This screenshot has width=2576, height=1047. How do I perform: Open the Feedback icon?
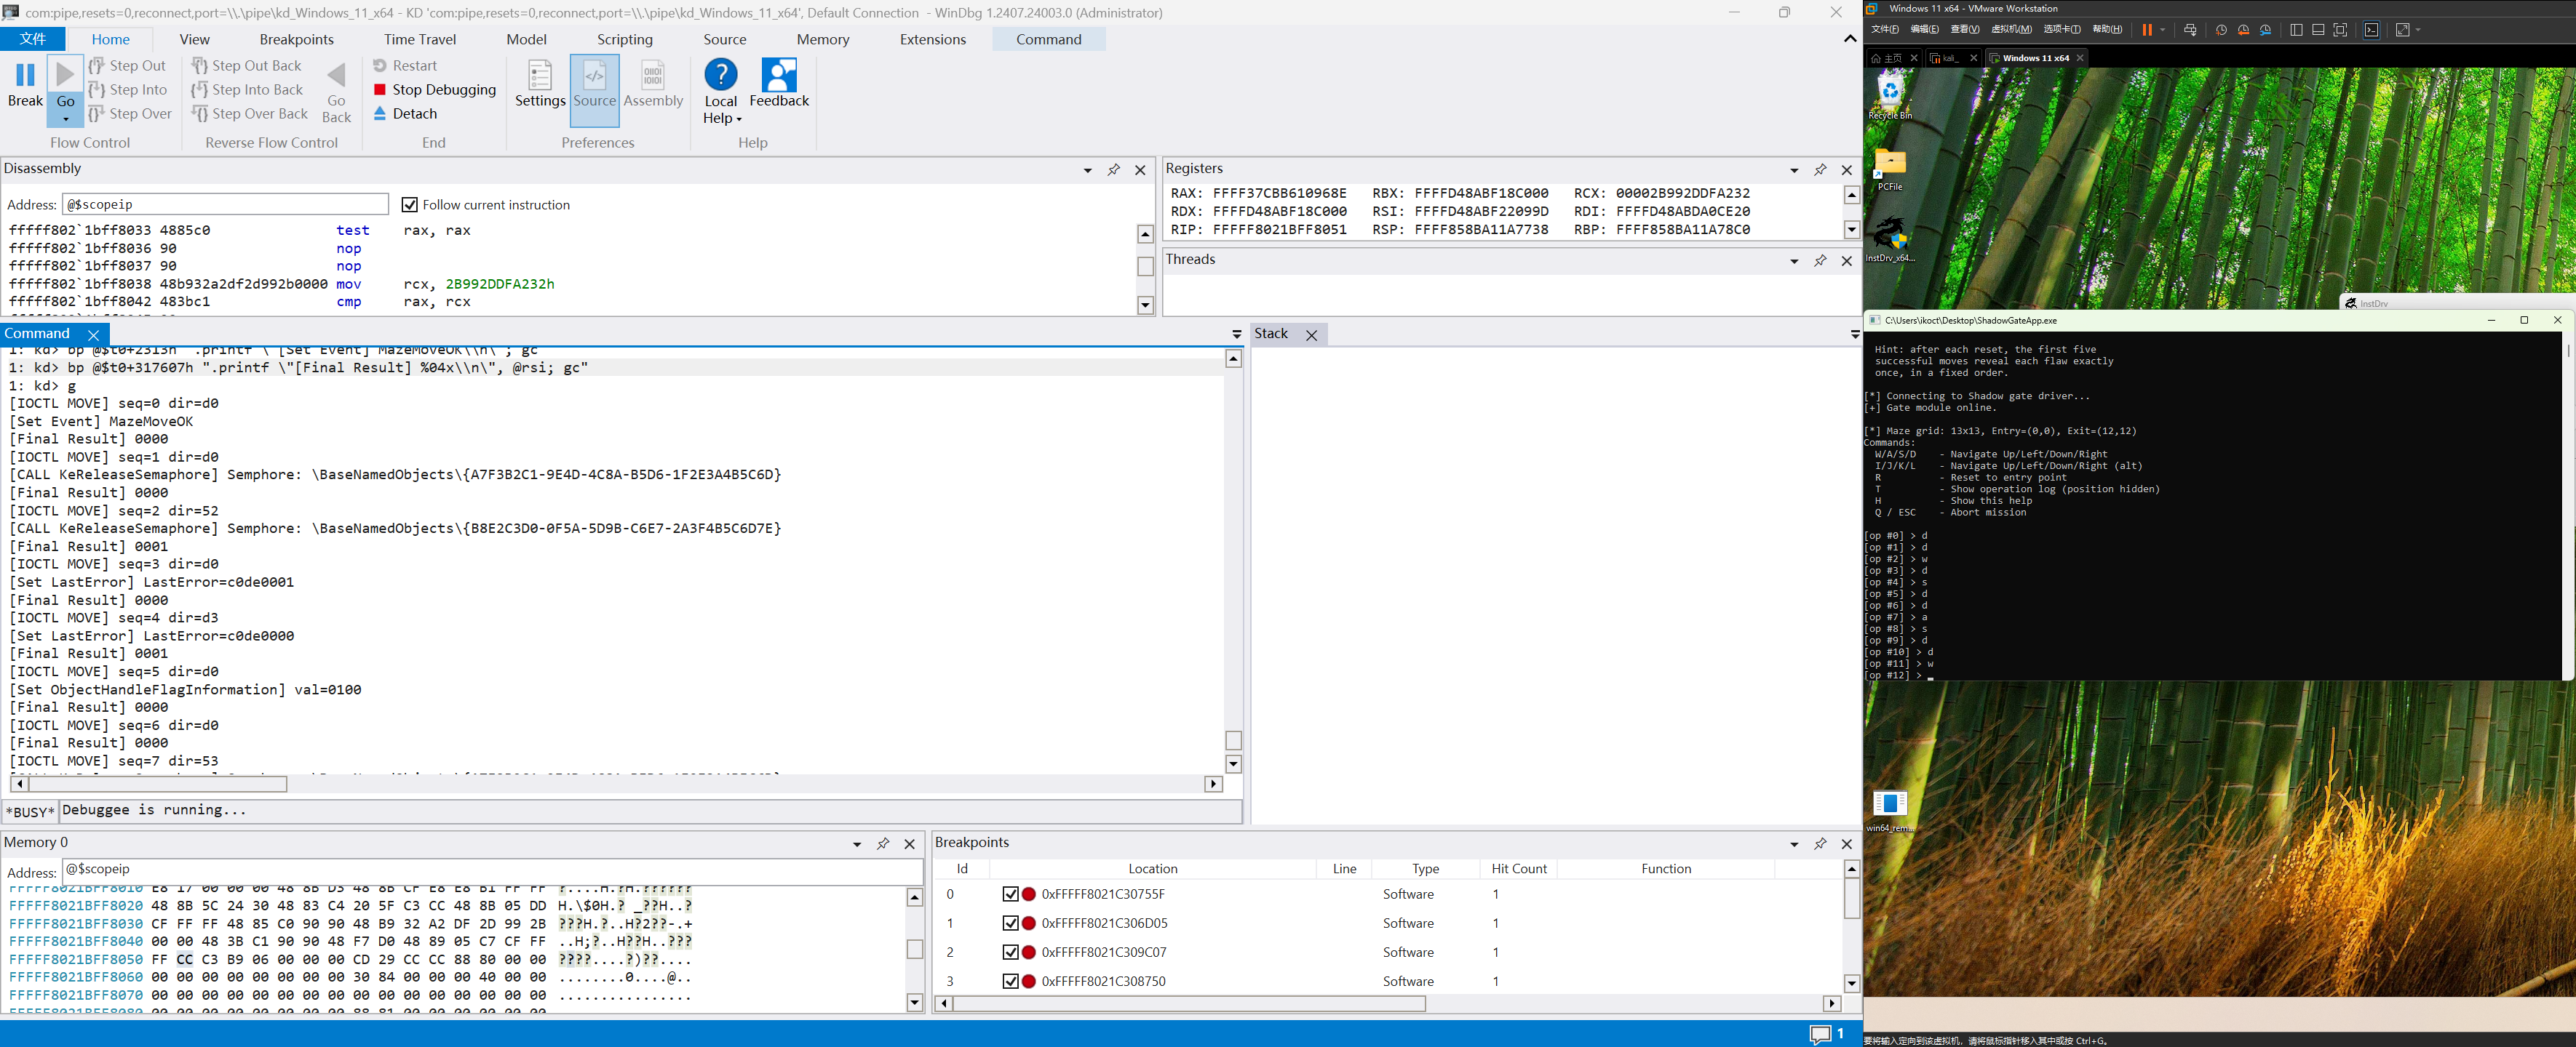[779, 76]
